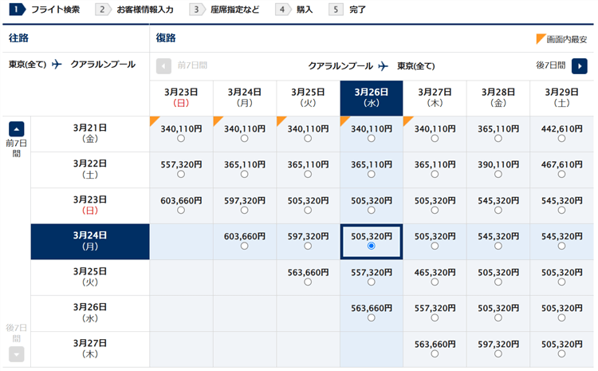The width and height of the screenshot is (598, 371).
Task: Open step 3 座席指定など tab
Action: (x=225, y=10)
